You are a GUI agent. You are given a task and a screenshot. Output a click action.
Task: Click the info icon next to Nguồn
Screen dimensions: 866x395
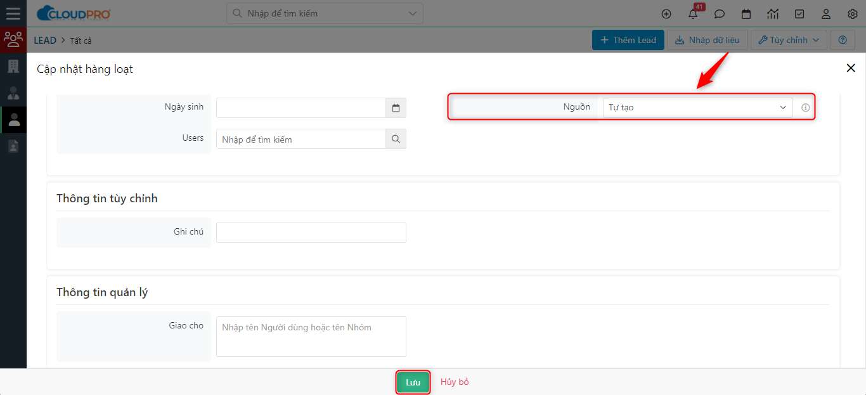[805, 108]
